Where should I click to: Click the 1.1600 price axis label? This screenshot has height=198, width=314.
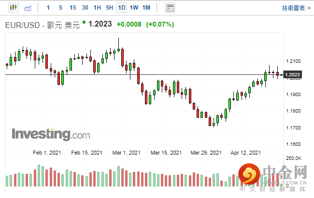(x=294, y=144)
